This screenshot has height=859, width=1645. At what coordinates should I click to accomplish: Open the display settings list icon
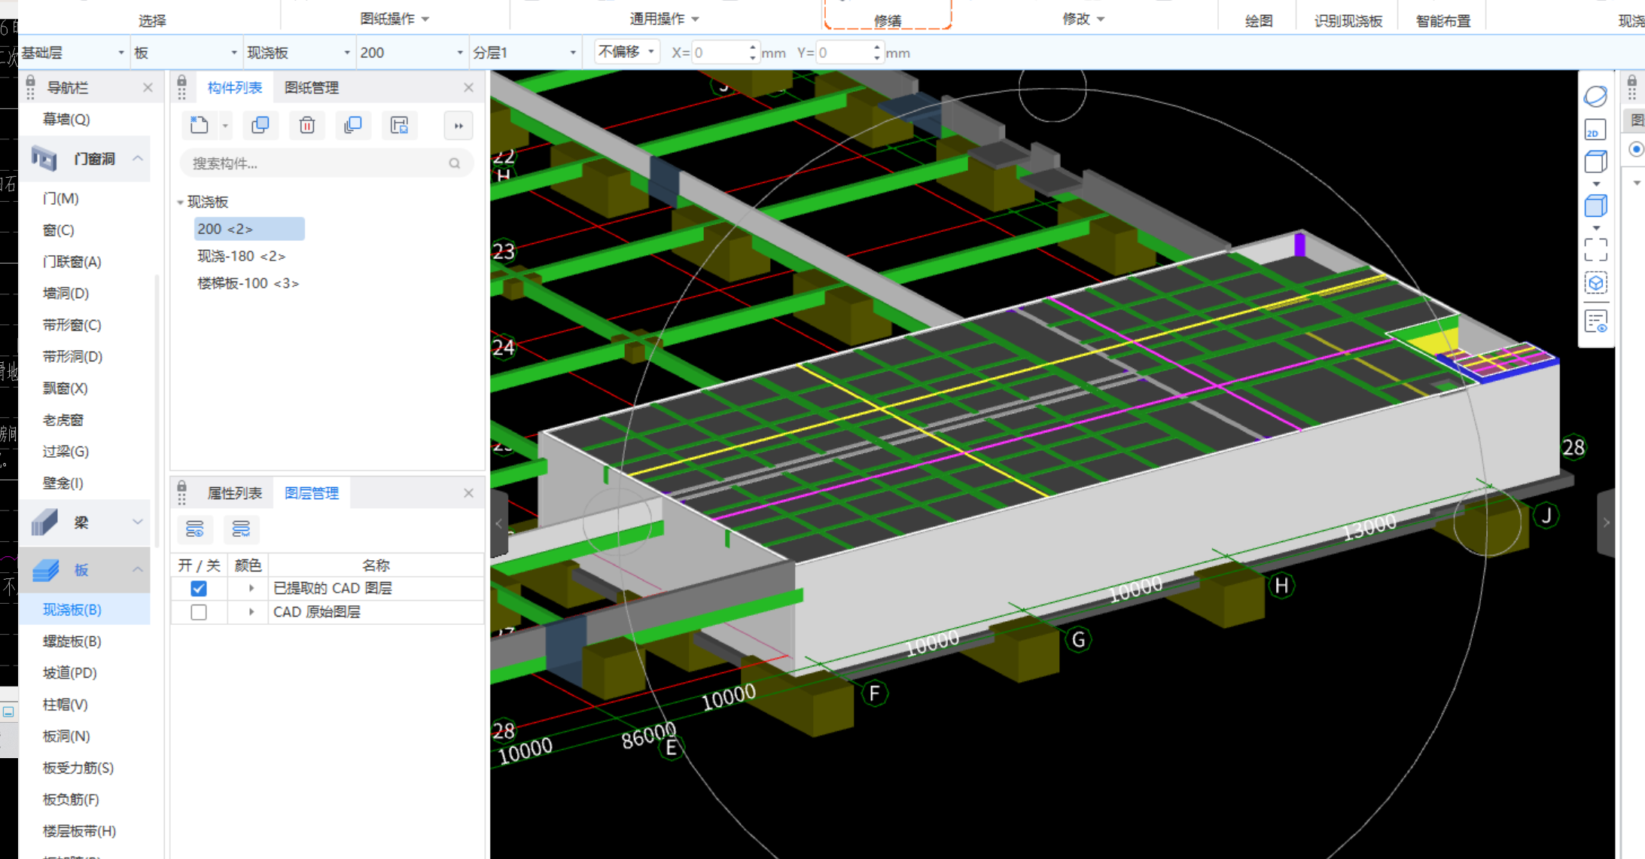[x=1595, y=321]
